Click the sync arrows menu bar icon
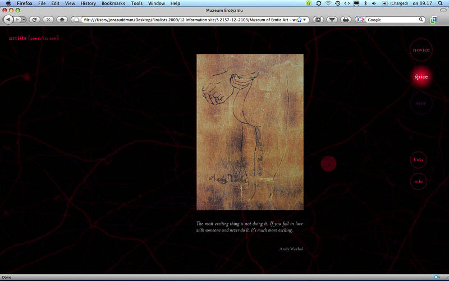Viewport: 449px width, 281px height. click(x=318, y=3)
